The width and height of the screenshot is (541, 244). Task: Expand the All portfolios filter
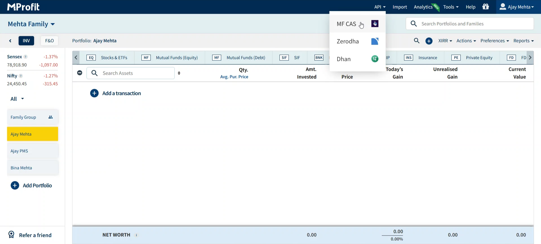pos(17,99)
